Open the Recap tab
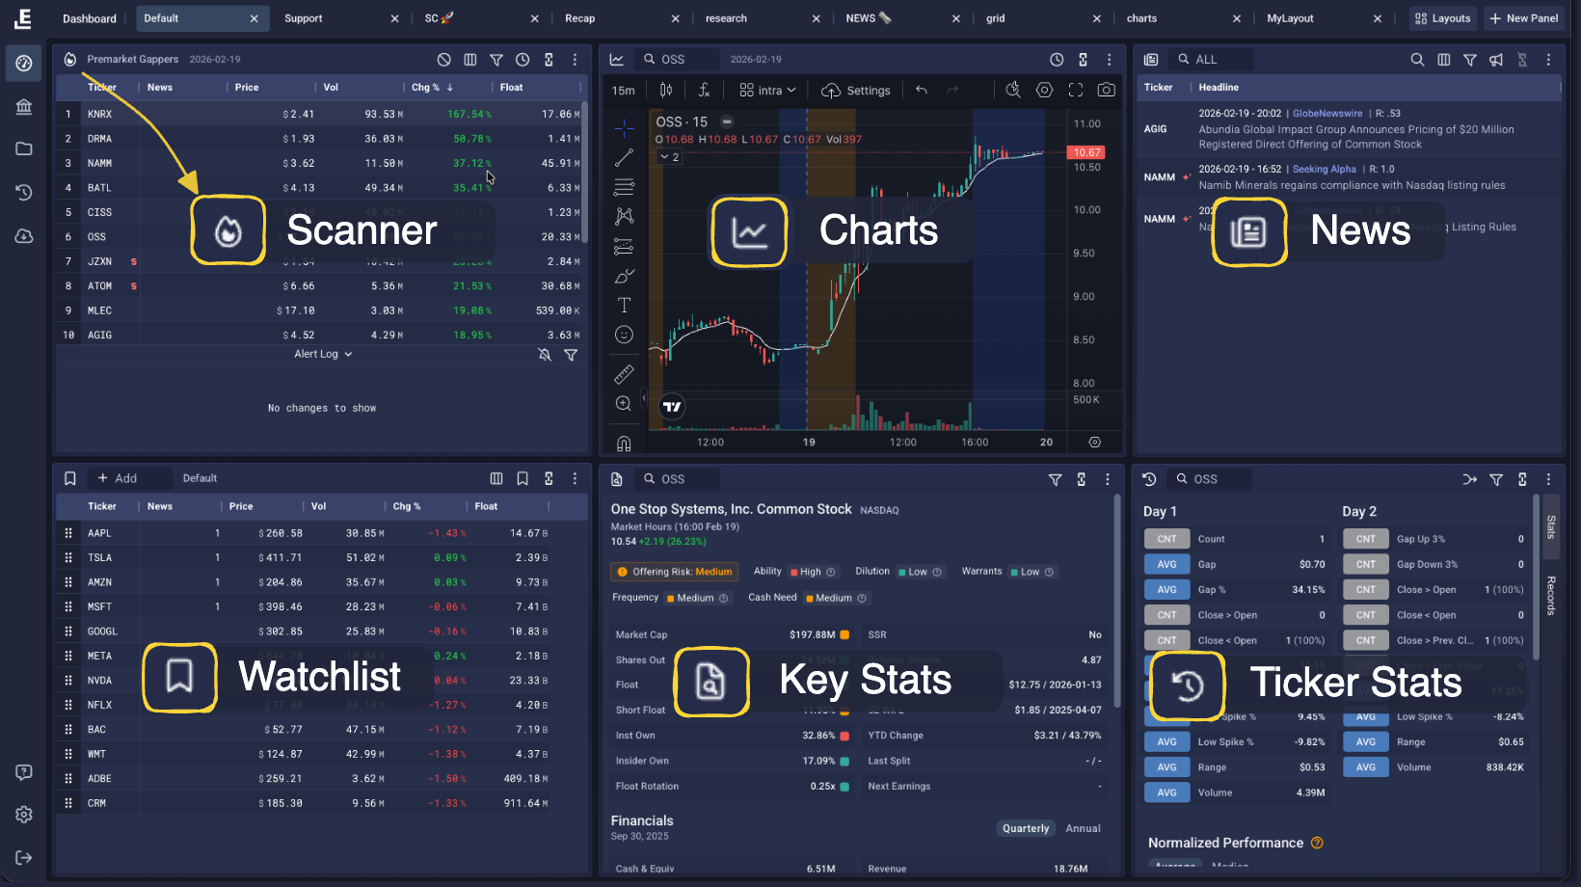Image resolution: width=1581 pixels, height=887 pixels. coord(580,18)
